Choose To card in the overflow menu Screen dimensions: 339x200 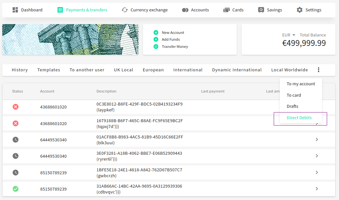pyautogui.click(x=294, y=95)
